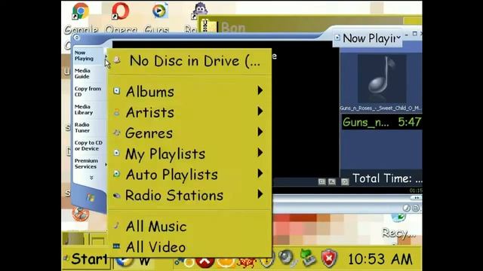Screen dimensions: 483x271
Task: Click the safely remove hardware tray icon
Action: tap(309, 257)
